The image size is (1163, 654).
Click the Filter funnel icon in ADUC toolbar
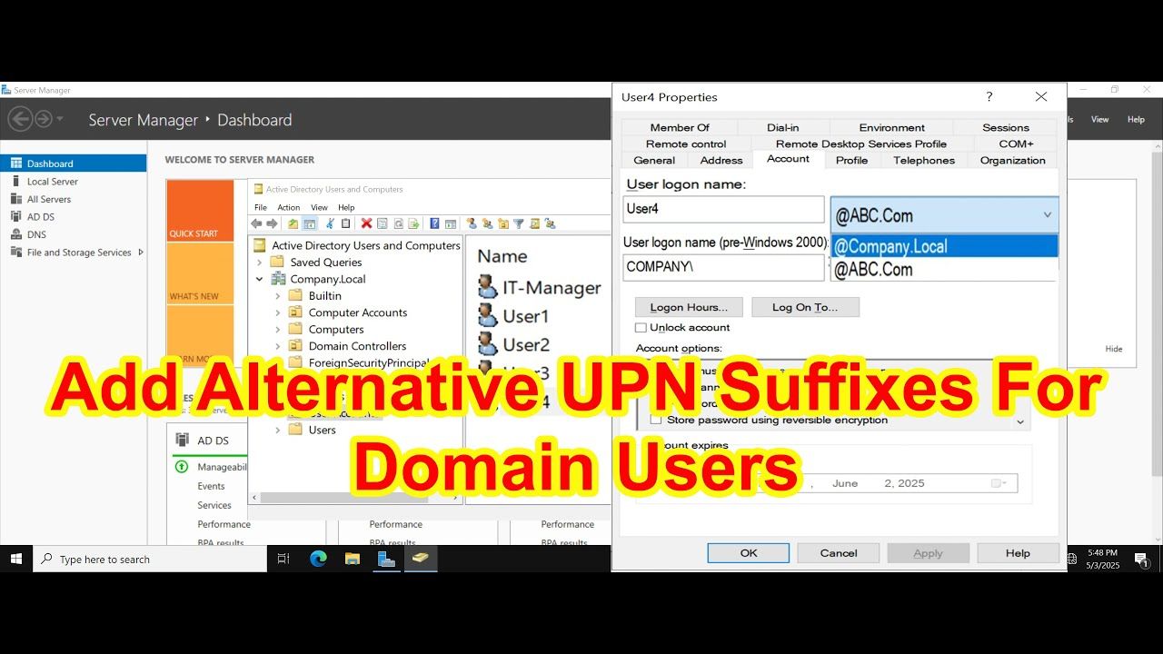click(519, 223)
